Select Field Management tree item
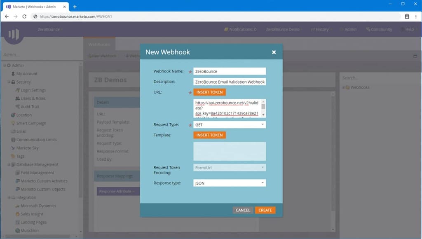 pos(38,173)
